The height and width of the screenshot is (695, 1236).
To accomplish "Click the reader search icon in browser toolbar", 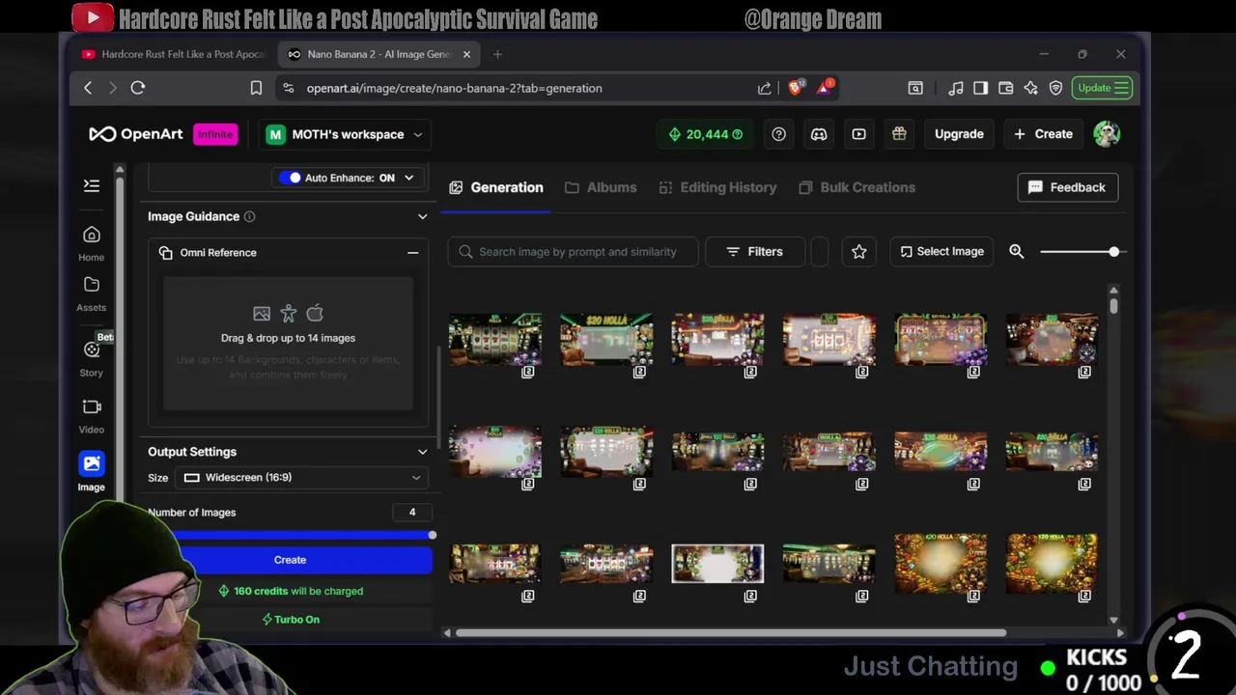I will pos(915,88).
